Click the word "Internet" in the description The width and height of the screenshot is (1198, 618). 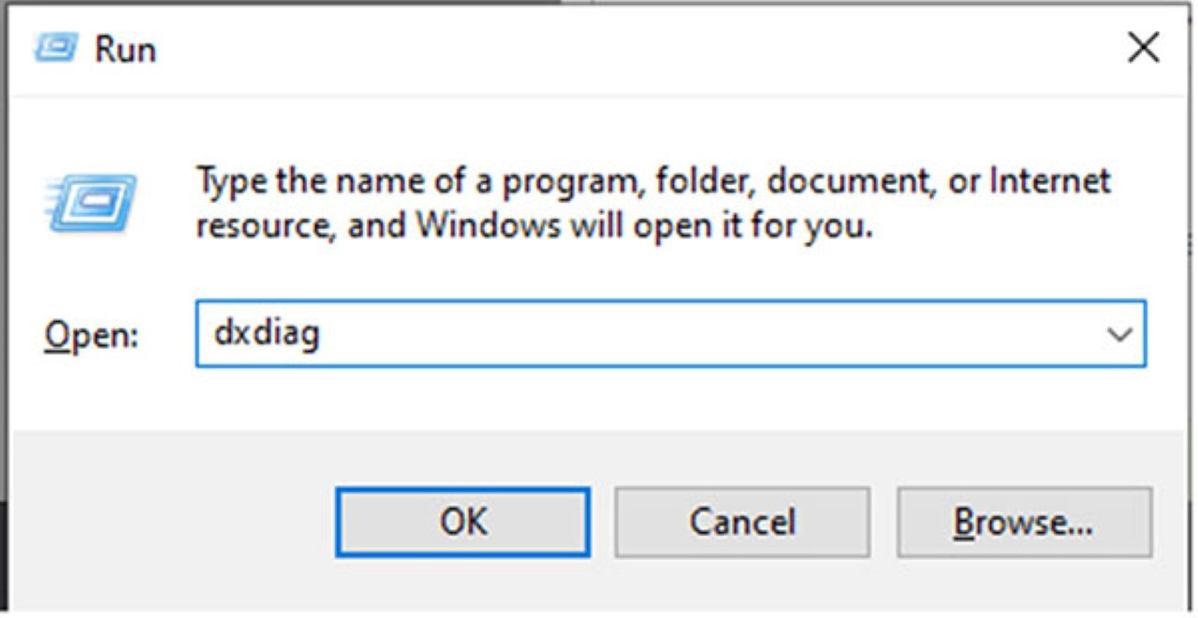pos(1045,180)
